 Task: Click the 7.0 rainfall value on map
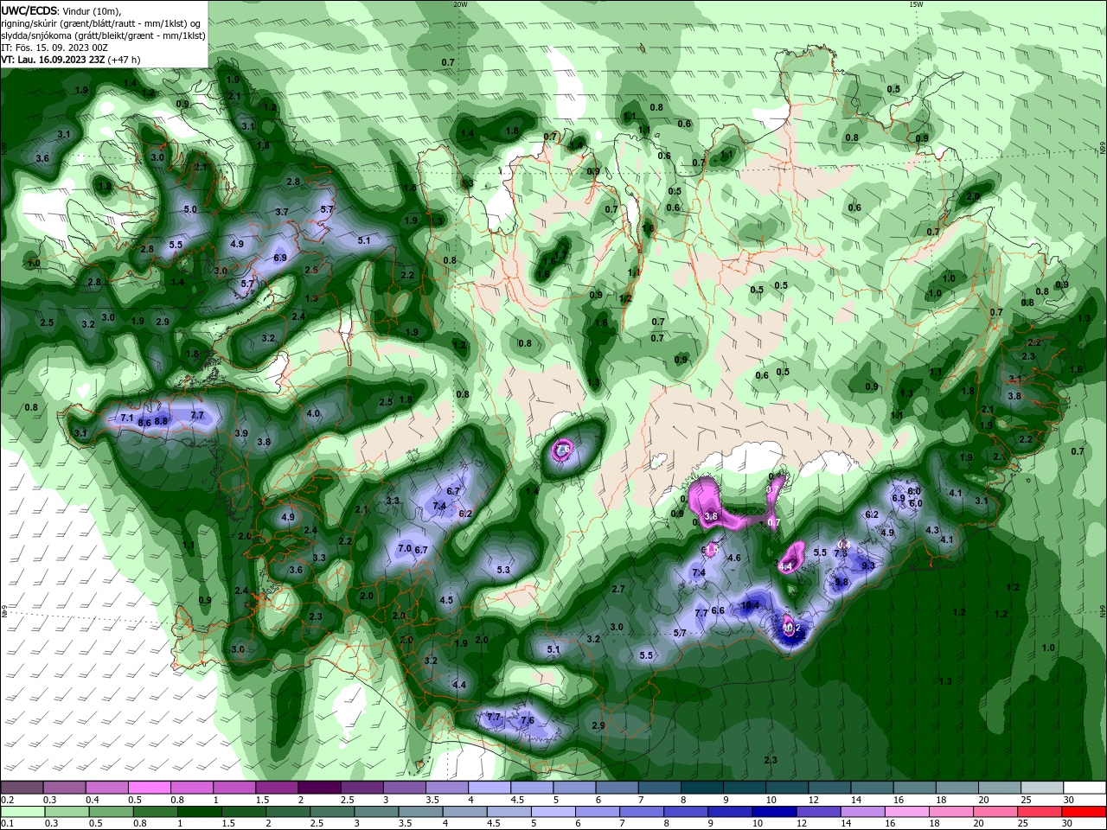click(x=404, y=548)
